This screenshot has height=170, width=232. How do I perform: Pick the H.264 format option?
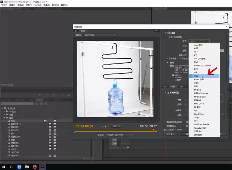197,76
